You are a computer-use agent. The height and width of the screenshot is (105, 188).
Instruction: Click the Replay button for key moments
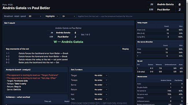click(125, 49)
